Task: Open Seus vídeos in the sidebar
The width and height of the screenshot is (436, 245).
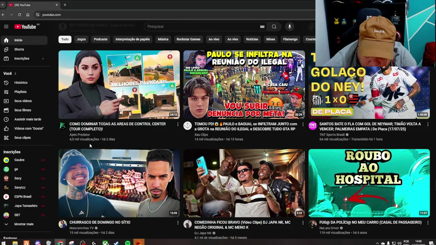Action: point(24,101)
